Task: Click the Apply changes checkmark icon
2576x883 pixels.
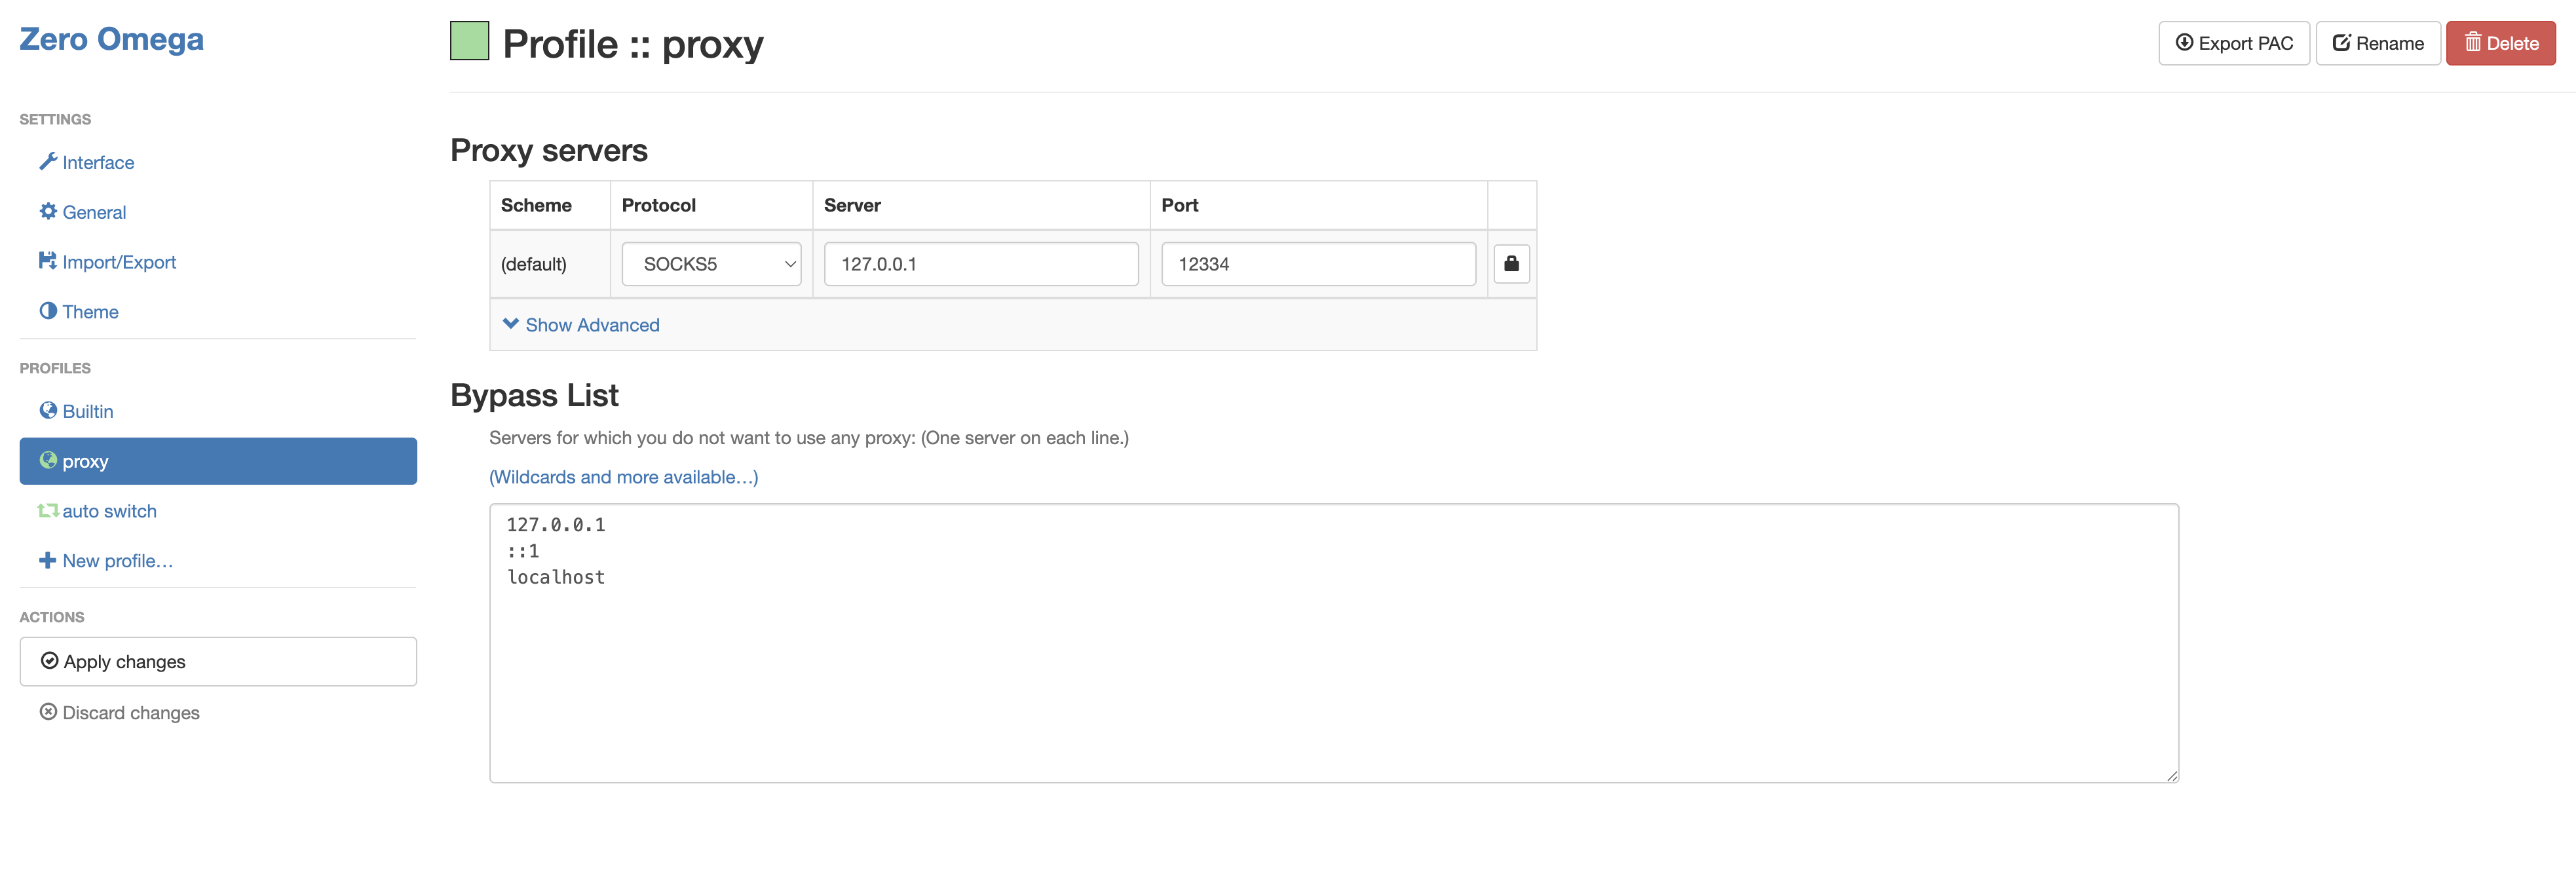Action: click(x=49, y=661)
